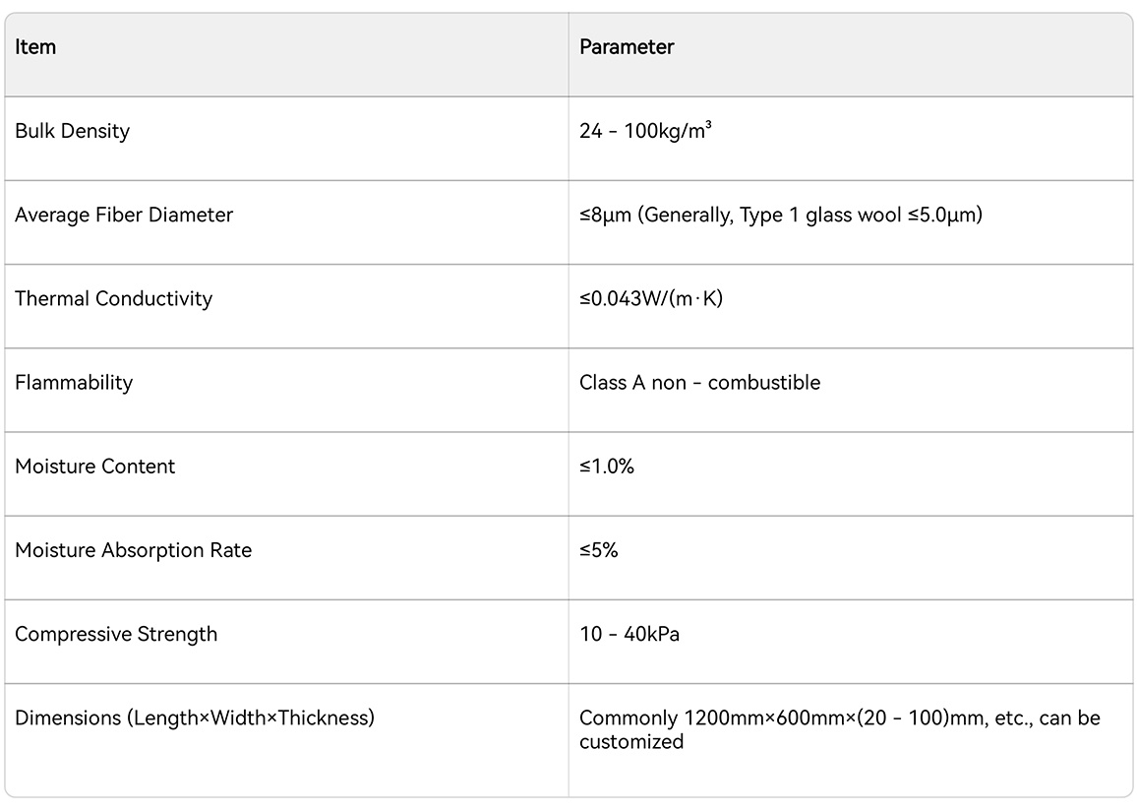The image size is (1137, 811).
Task: Select the 24 - 100kg/m³ value
Action: 645,131
